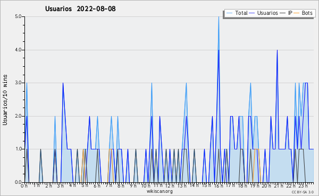319x196 pixels.
Task: Click the Total legend entry
Action: coord(237,13)
